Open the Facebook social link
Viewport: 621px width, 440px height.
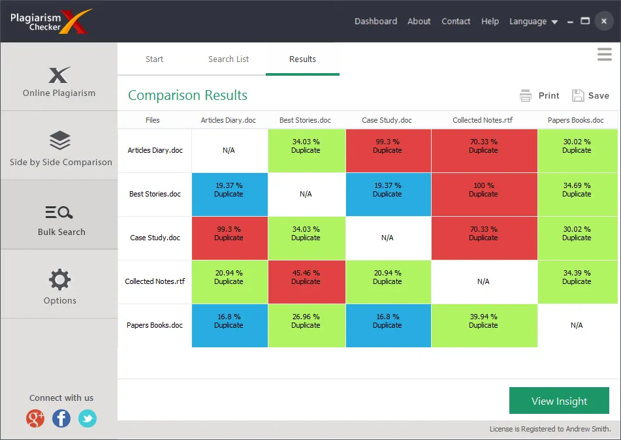[x=61, y=418]
